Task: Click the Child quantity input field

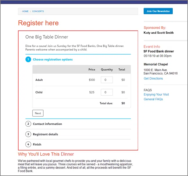Action: click(x=106, y=92)
